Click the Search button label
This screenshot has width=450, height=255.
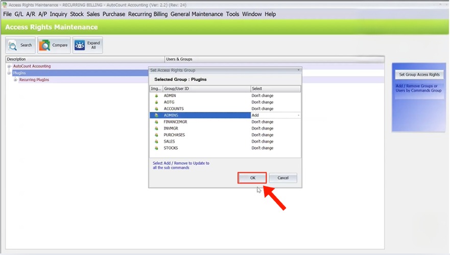26,45
